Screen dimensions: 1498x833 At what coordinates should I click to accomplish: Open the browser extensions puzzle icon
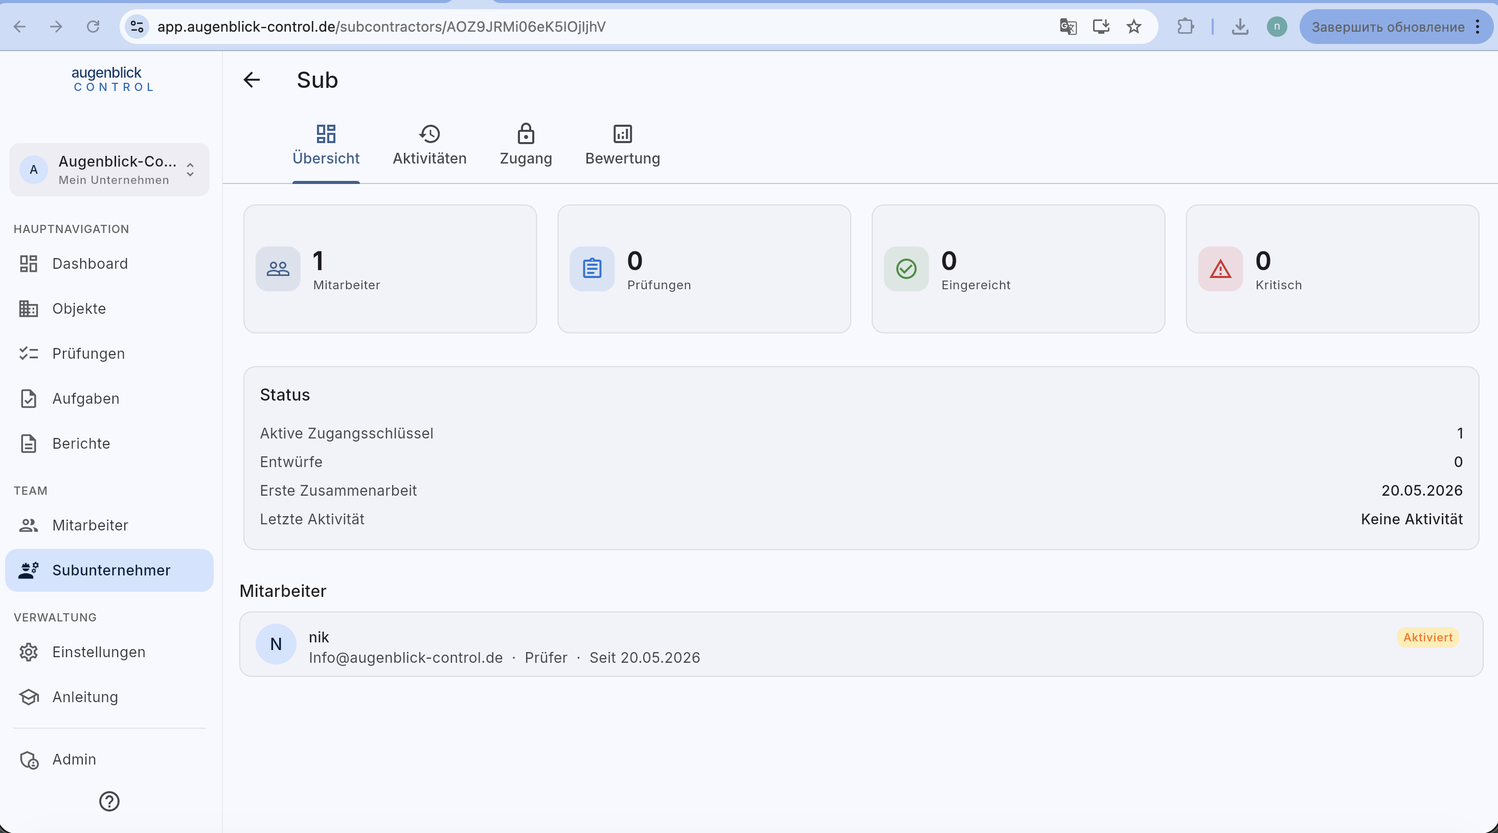pos(1185,27)
